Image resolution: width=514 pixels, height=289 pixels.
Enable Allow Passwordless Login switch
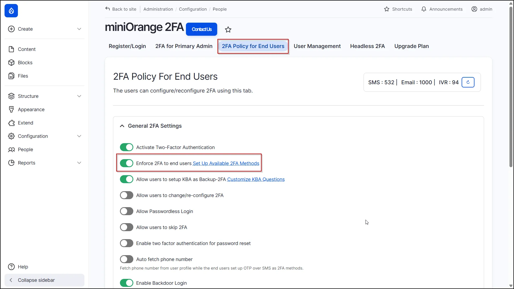pyautogui.click(x=126, y=211)
